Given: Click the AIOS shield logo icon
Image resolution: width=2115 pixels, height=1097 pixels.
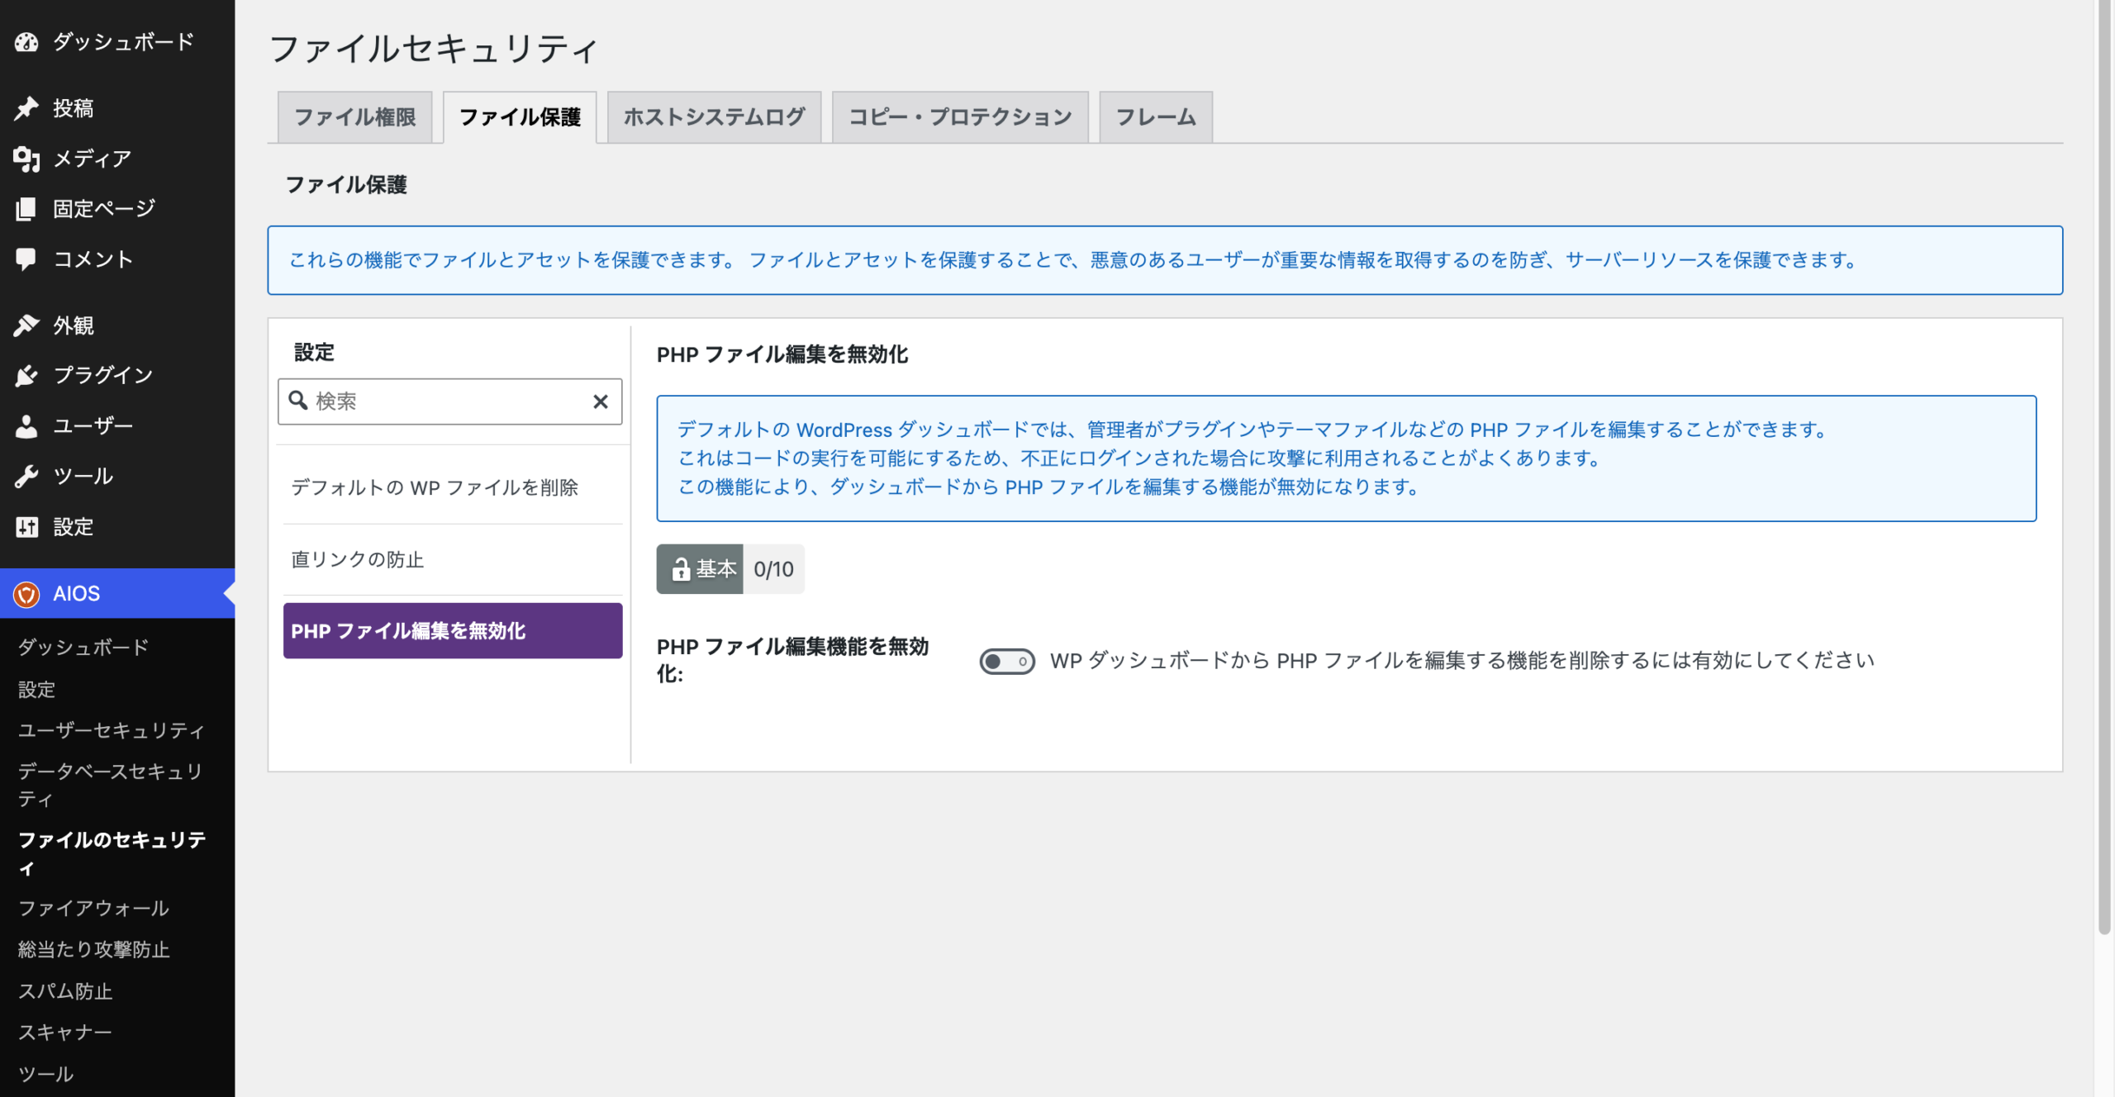Looking at the screenshot, I should [x=26, y=594].
